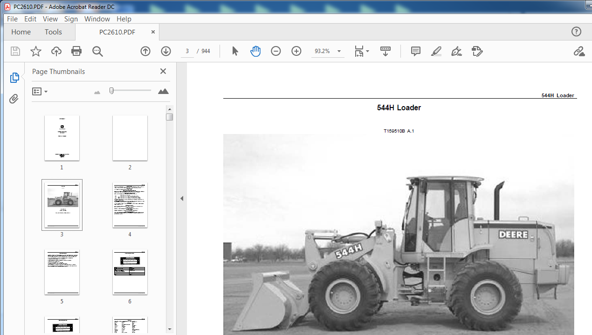
Task: Select page 4 thumbnail
Action: click(x=130, y=205)
